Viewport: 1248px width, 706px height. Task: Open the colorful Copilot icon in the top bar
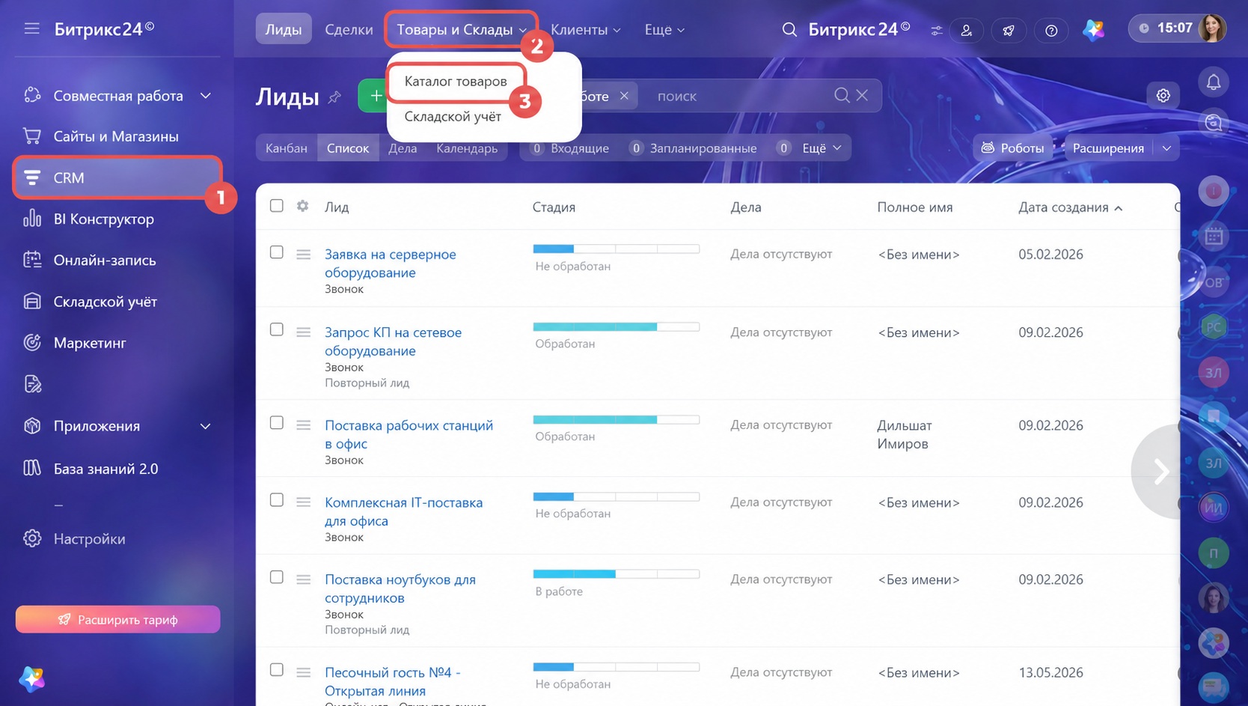(1093, 30)
